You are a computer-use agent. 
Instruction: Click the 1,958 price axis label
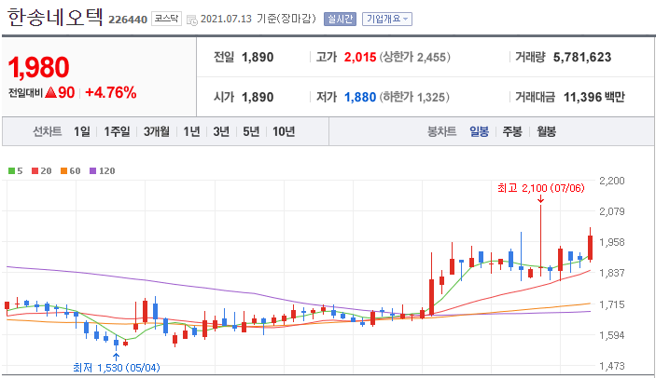pyautogui.click(x=611, y=242)
